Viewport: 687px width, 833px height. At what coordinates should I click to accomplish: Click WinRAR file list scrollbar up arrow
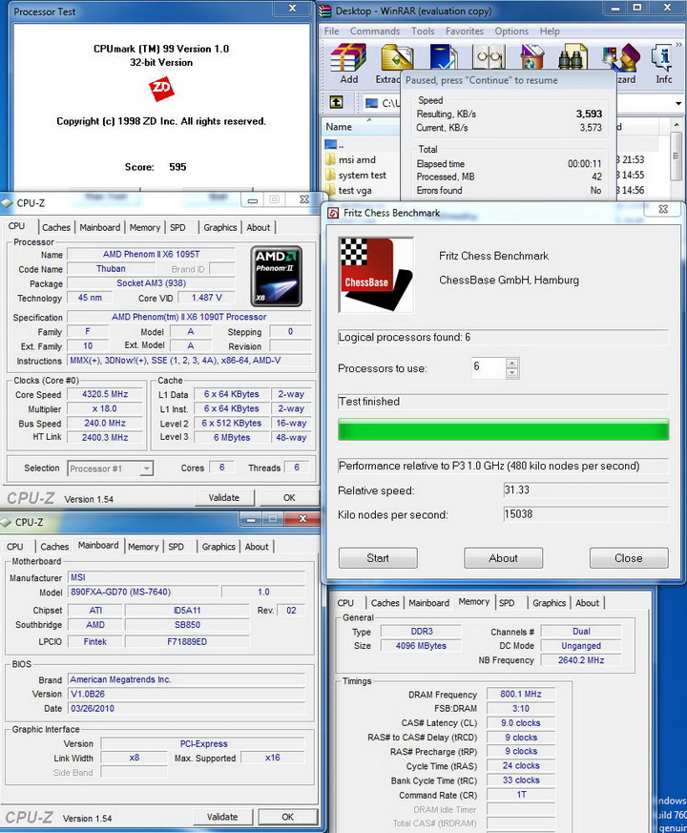click(676, 124)
